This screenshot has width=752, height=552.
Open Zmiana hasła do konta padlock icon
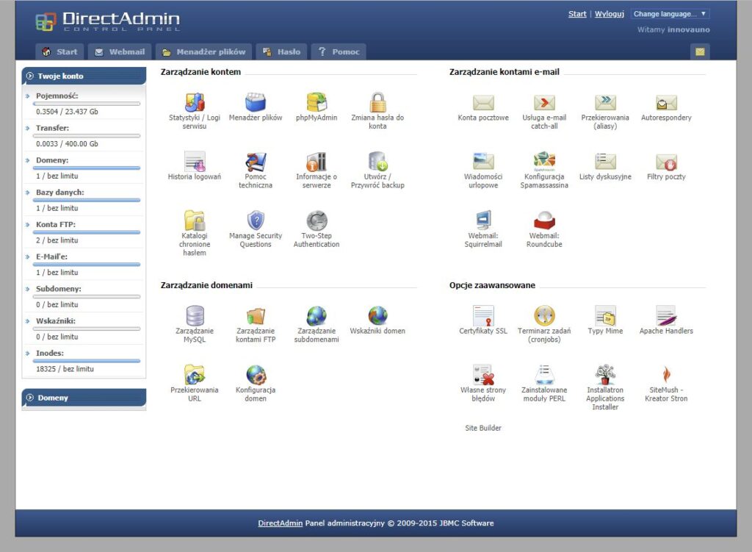coord(377,102)
